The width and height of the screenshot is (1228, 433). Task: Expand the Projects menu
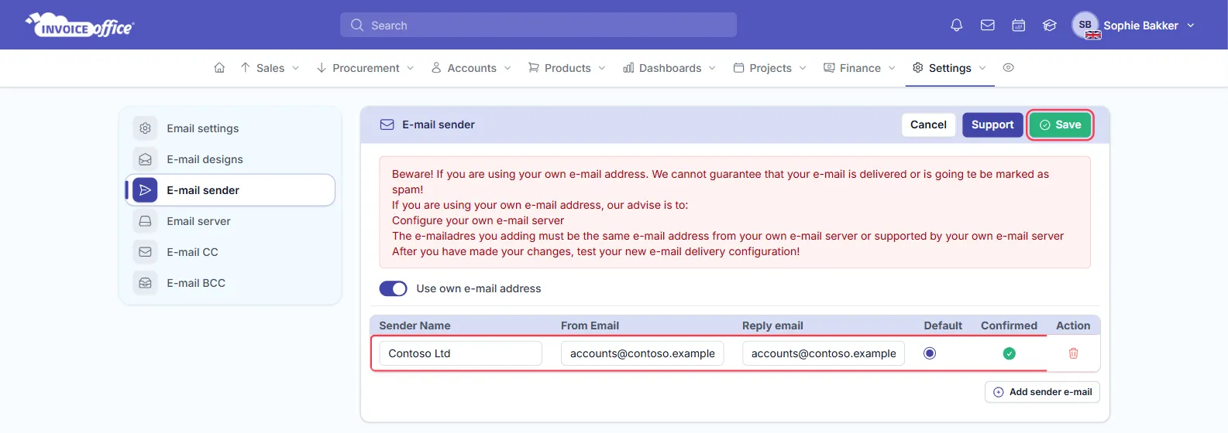[770, 68]
